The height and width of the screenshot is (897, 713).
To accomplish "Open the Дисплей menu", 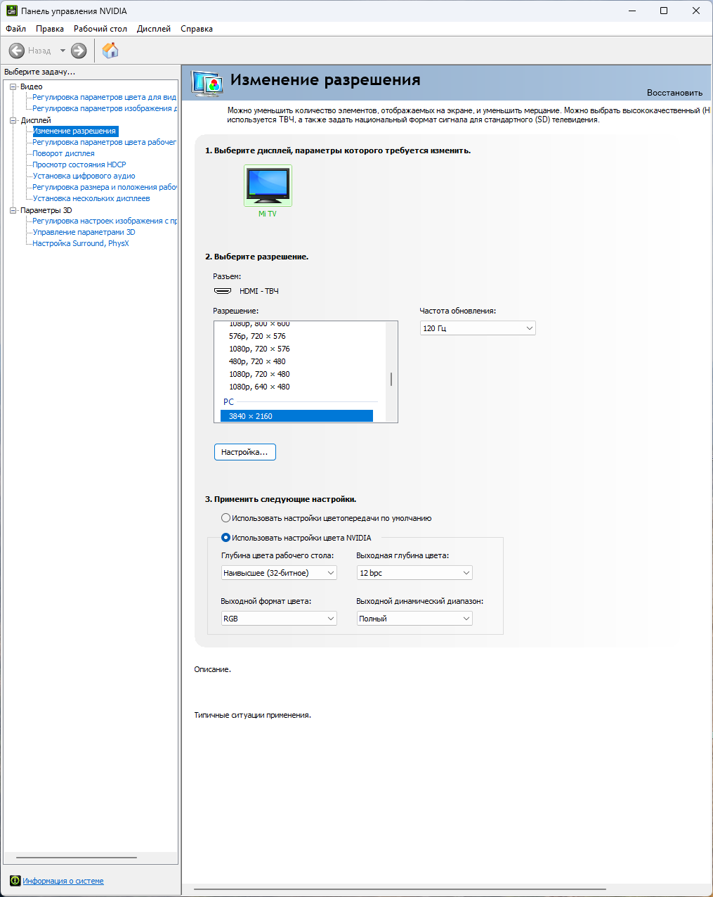I will [154, 29].
